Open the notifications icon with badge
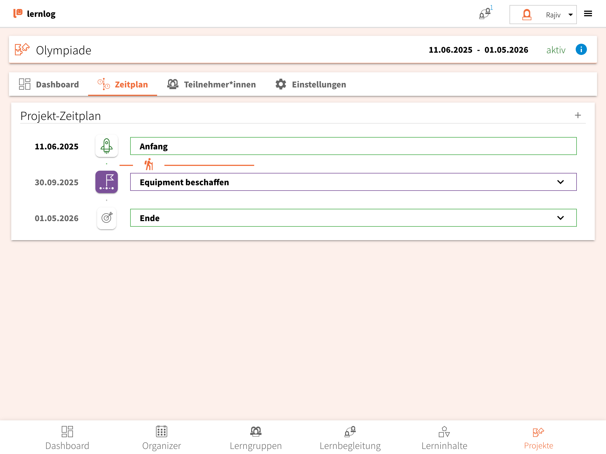This screenshot has width=606, height=454. tap(485, 13)
